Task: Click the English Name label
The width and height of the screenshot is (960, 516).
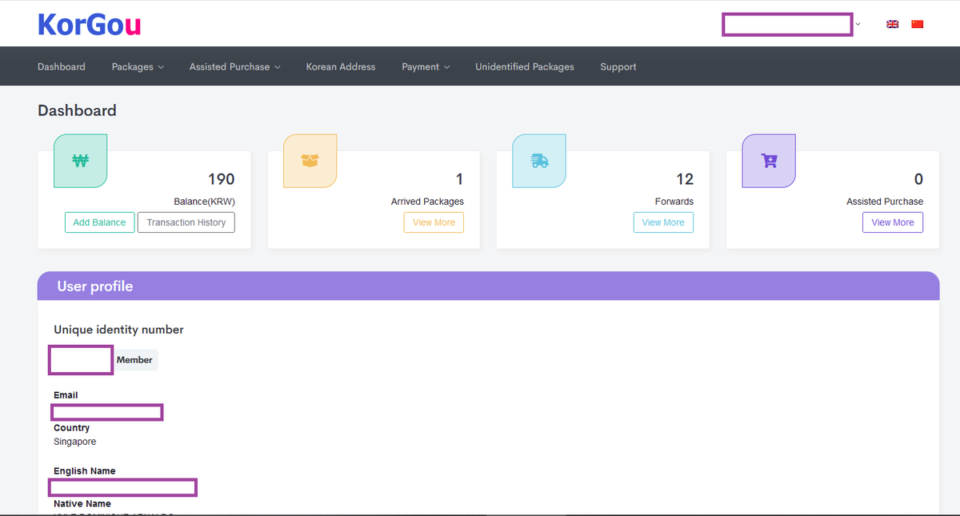Action: point(85,471)
